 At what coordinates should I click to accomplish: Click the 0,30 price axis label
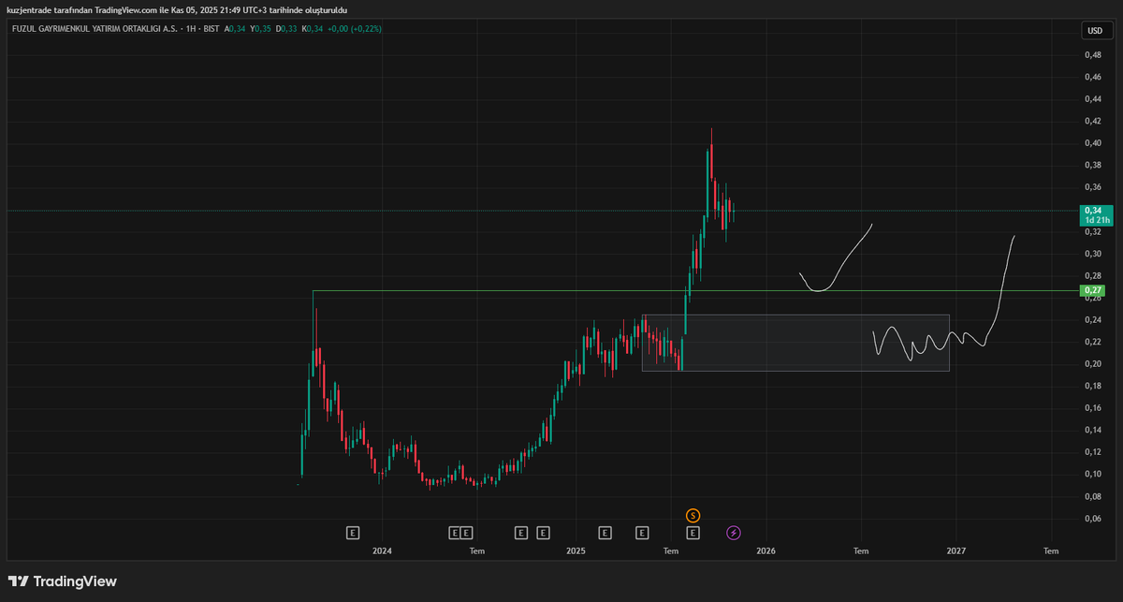(x=1092, y=254)
